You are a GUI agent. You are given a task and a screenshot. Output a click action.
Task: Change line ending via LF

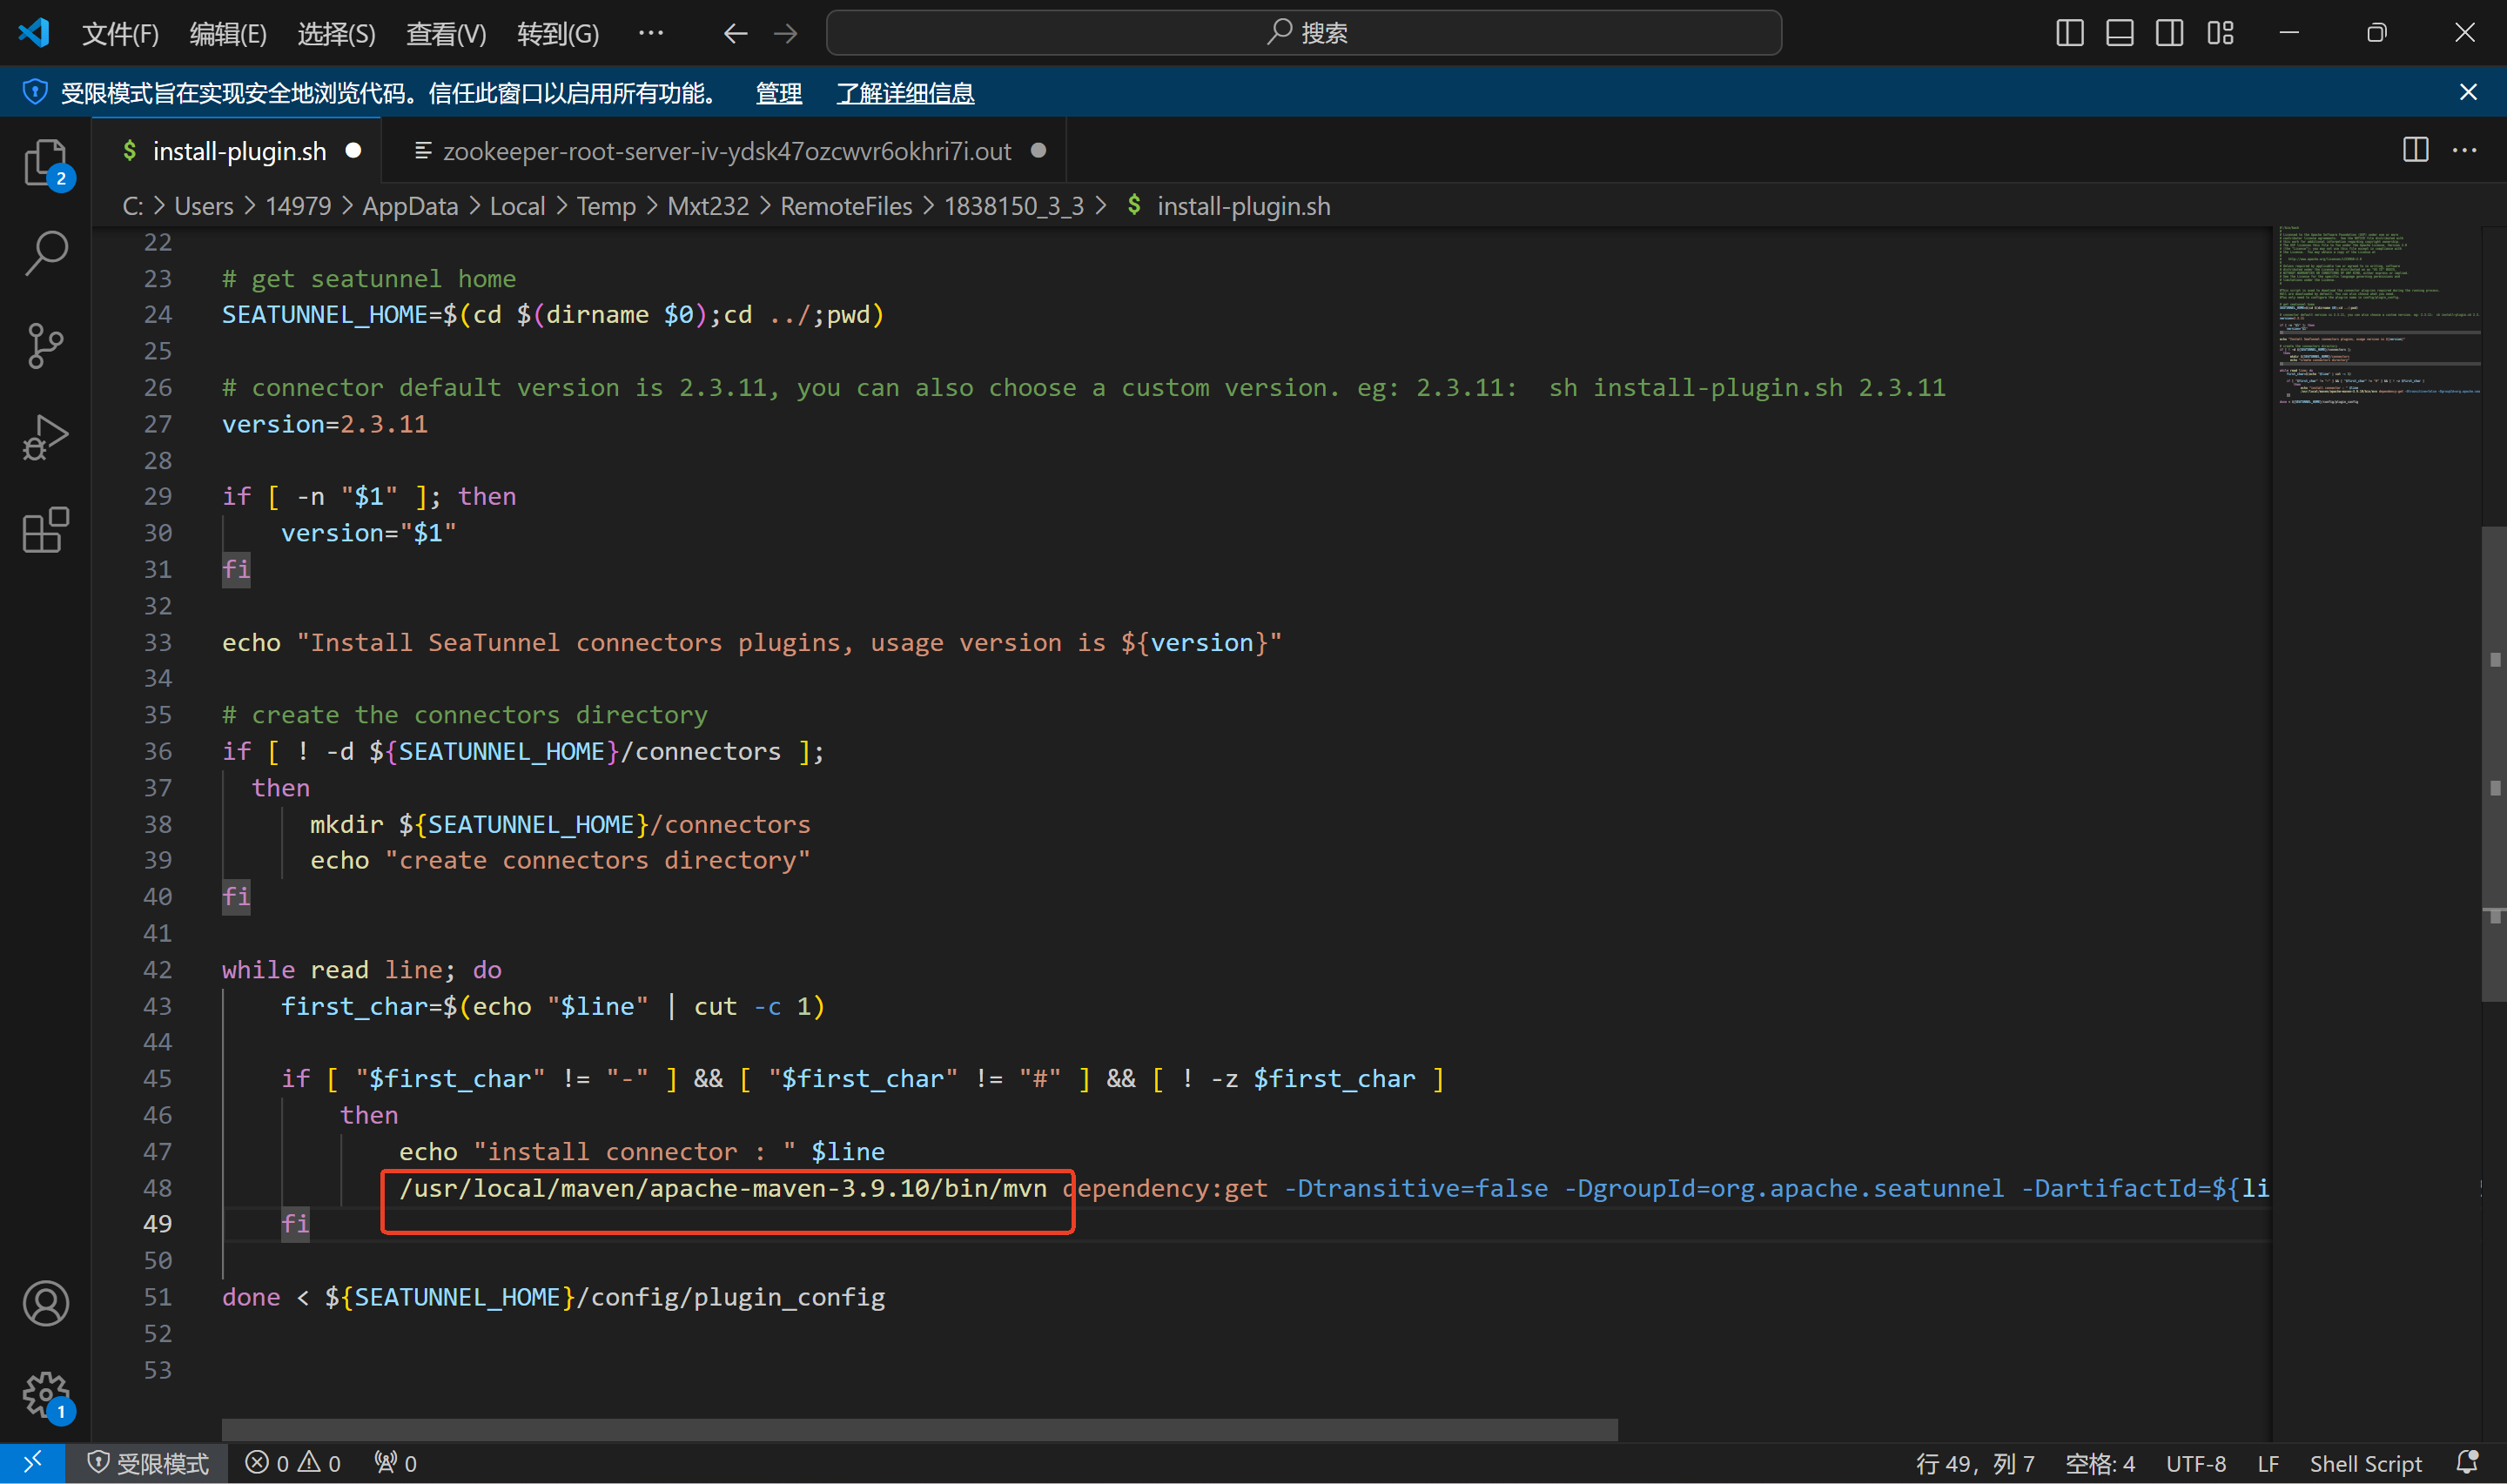(2268, 1463)
